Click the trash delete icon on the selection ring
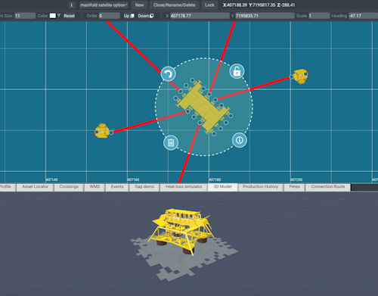 coord(171,143)
